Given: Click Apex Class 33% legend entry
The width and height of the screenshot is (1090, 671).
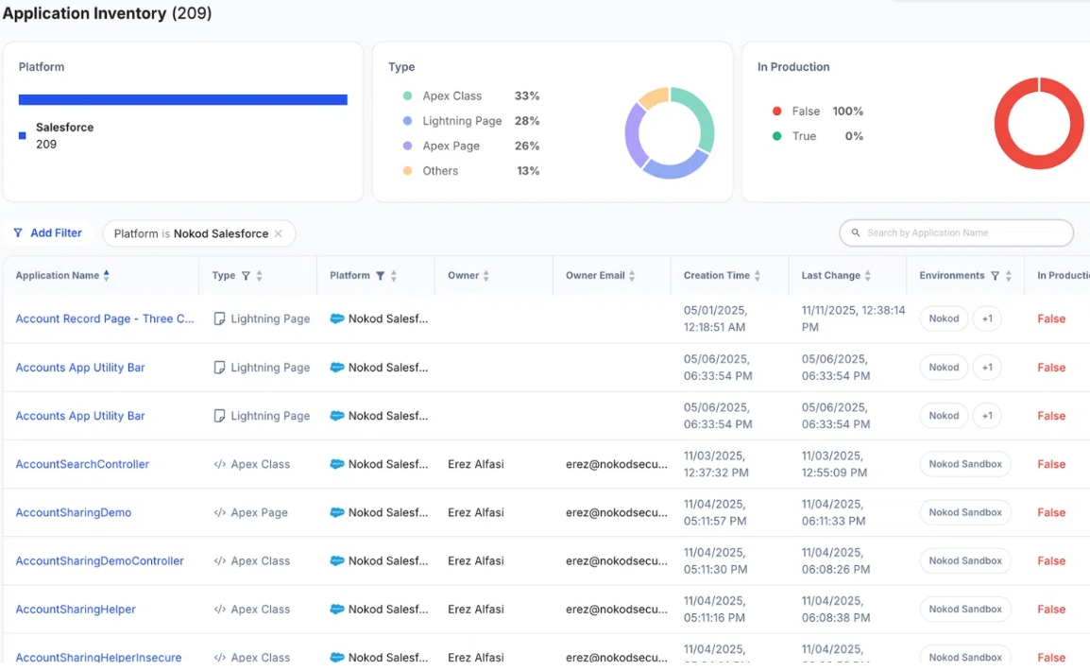Looking at the screenshot, I should pos(471,96).
